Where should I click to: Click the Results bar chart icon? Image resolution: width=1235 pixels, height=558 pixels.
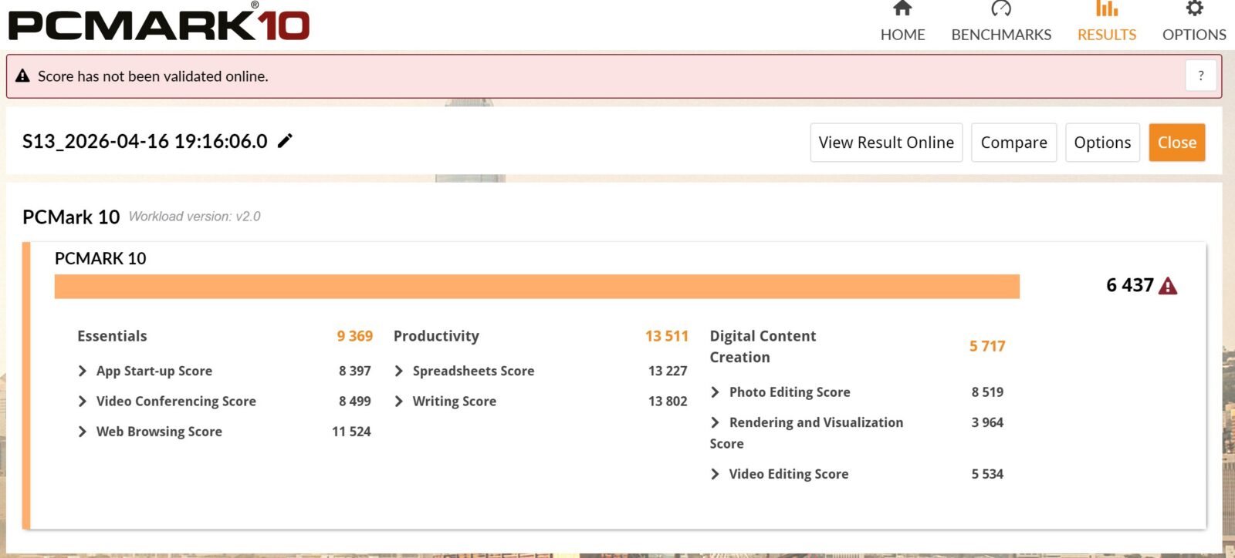(x=1106, y=9)
